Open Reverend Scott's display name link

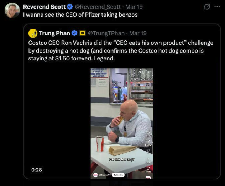click(x=44, y=7)
